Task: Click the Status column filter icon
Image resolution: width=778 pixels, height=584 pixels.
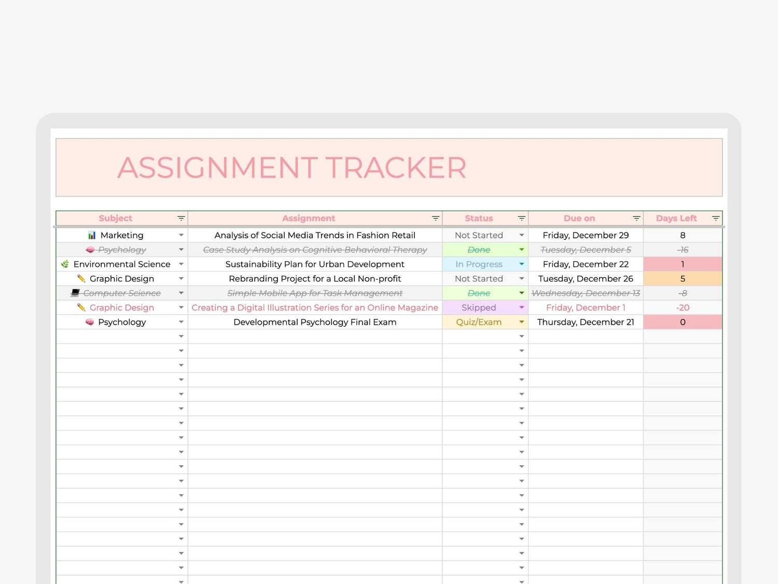Action: (x=522, y=219)
